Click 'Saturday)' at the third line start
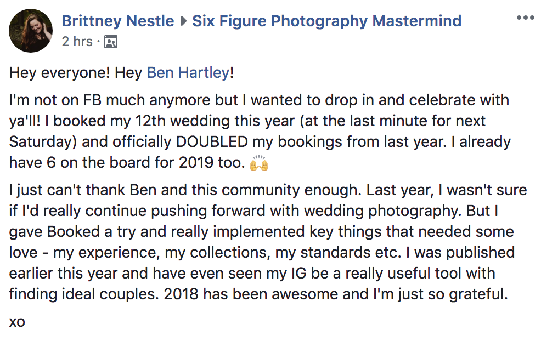The image size is (541, 341). pos(43,142)
